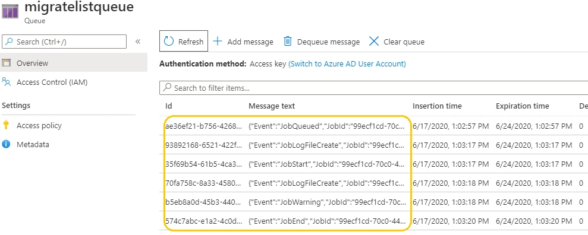Image resolution: width=588 pixels, height=235 pixels.
Task: Click the Add message plus icon
Action: (x=218, y=41)
